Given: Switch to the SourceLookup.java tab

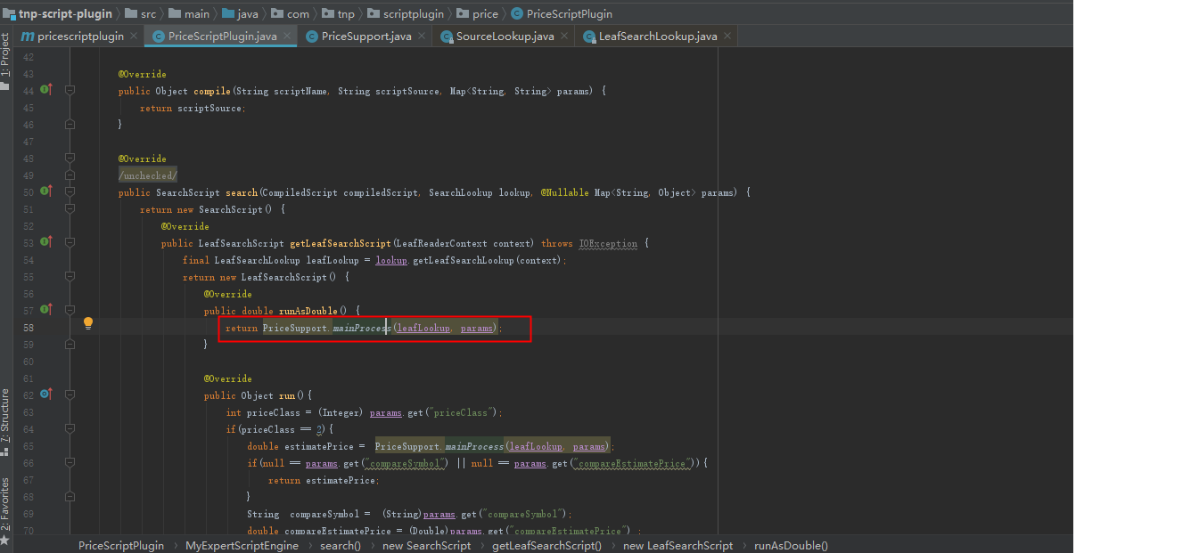Looking at the screenshot, I should (x=505, y=37).
